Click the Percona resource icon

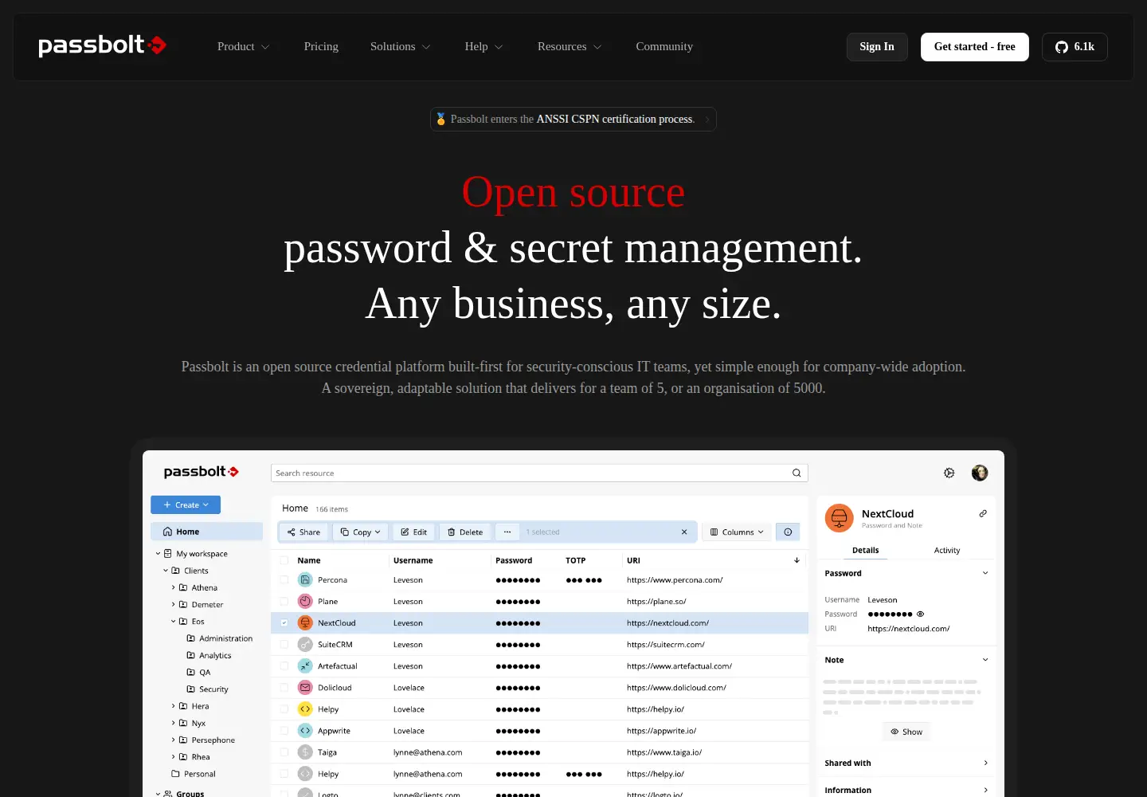305,579
